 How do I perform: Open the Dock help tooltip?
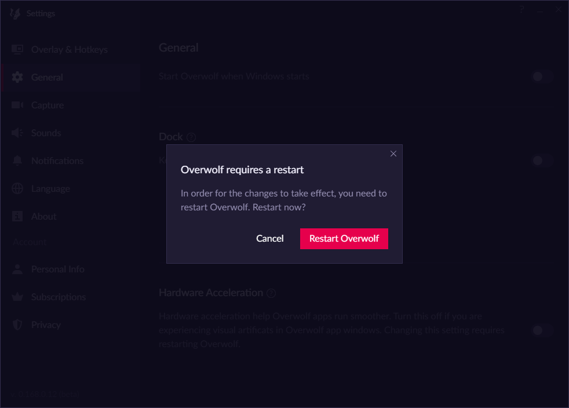coord(192,137)
